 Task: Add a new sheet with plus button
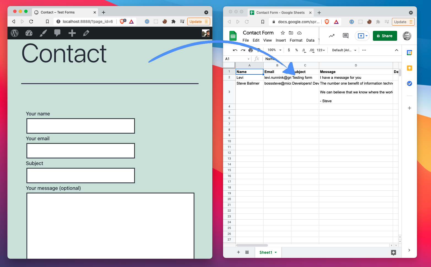(238, 252)
